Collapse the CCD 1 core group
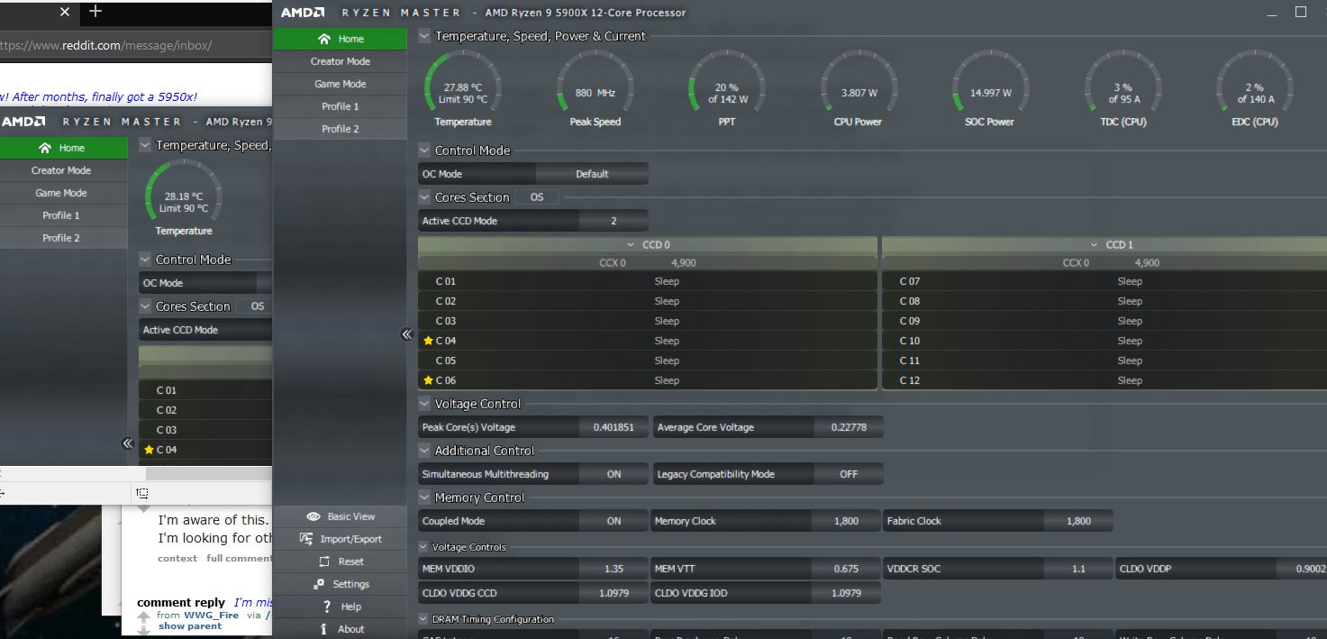This screenshot has height=639, width=1327. click(x=1095, y=245)
